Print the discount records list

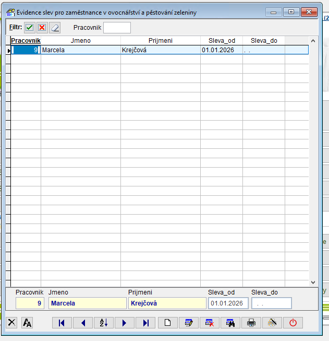pyautogui.click(x=251, y=323)
